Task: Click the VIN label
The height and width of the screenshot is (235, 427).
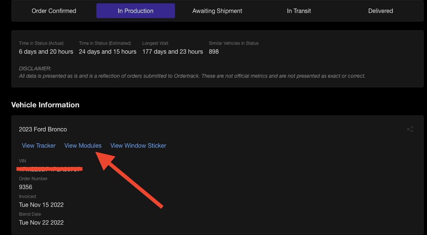Action: point(22,161)
